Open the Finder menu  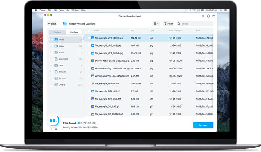(x=42, y=10)
